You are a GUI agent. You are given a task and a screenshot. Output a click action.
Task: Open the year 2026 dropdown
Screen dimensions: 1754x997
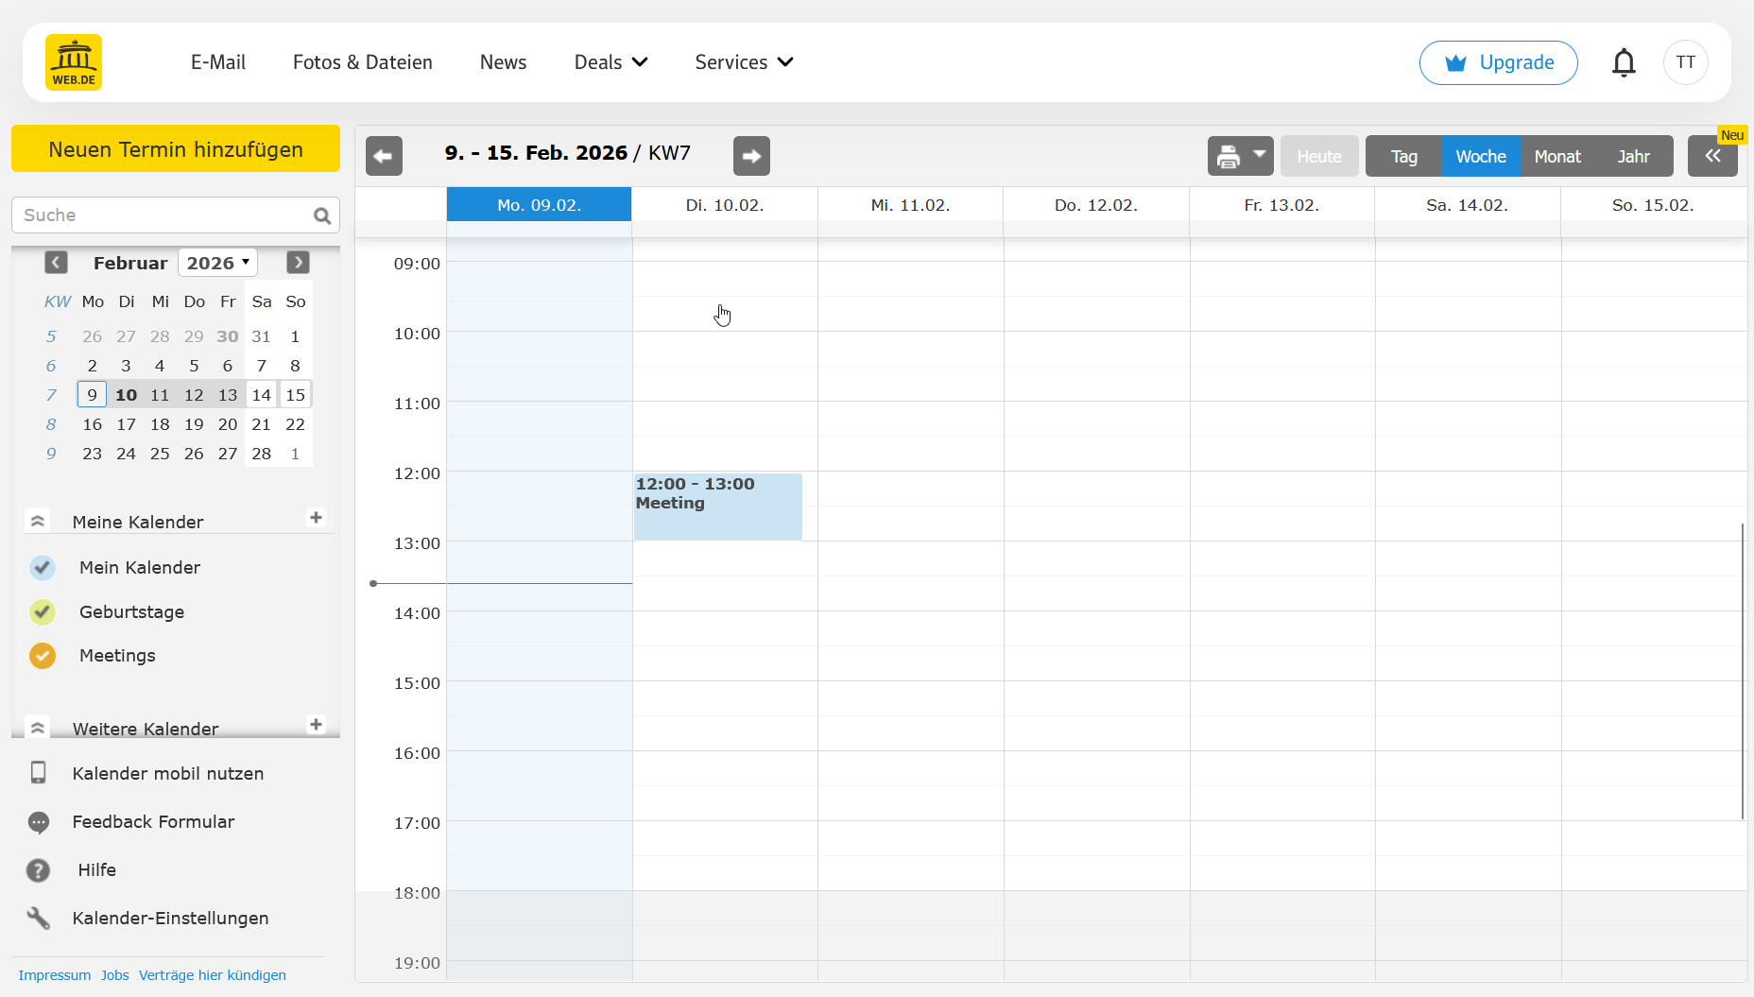217,263
